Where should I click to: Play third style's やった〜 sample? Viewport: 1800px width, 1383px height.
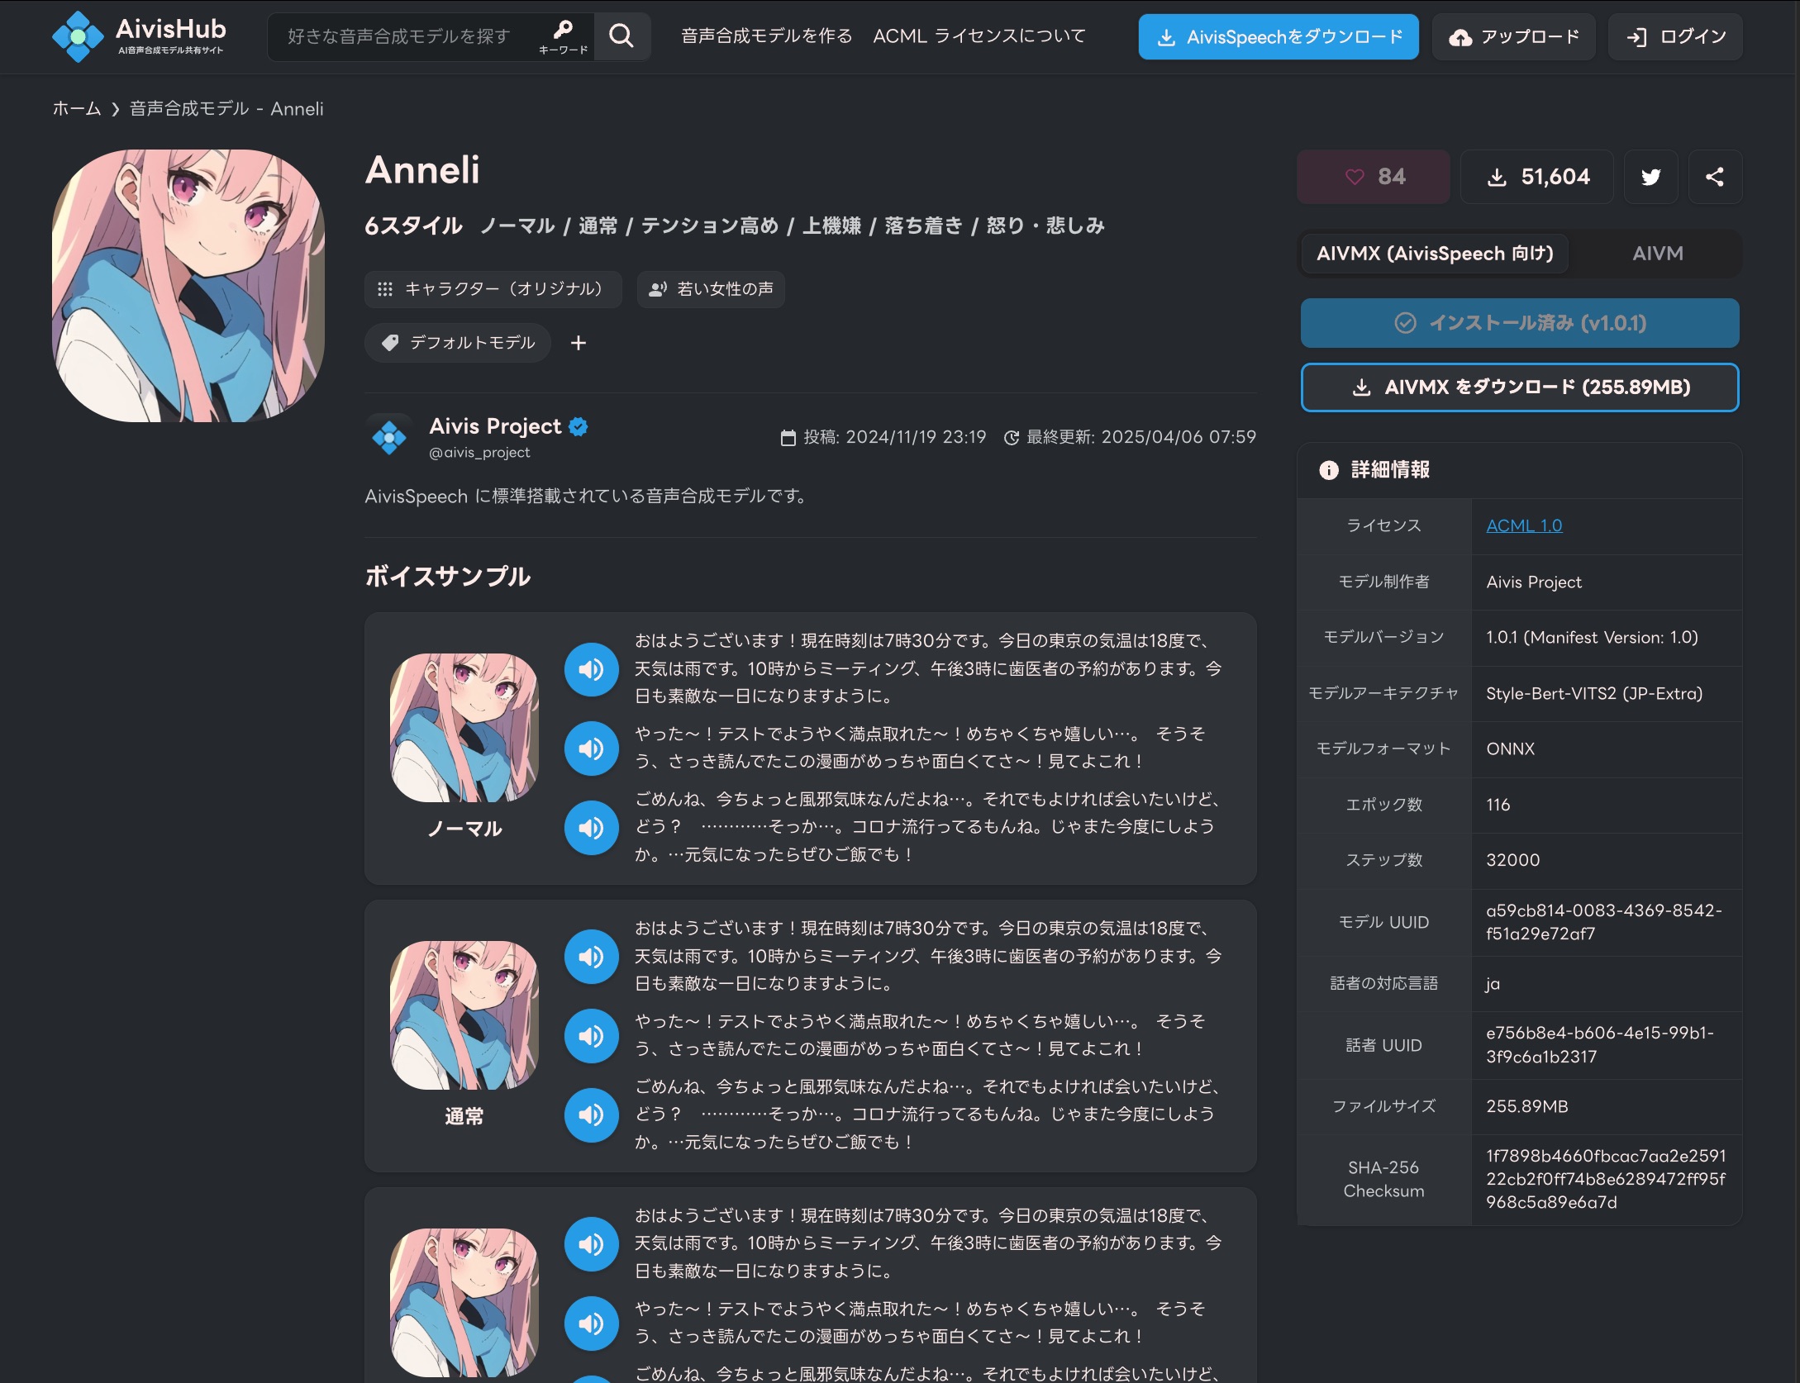(592, 1324)
